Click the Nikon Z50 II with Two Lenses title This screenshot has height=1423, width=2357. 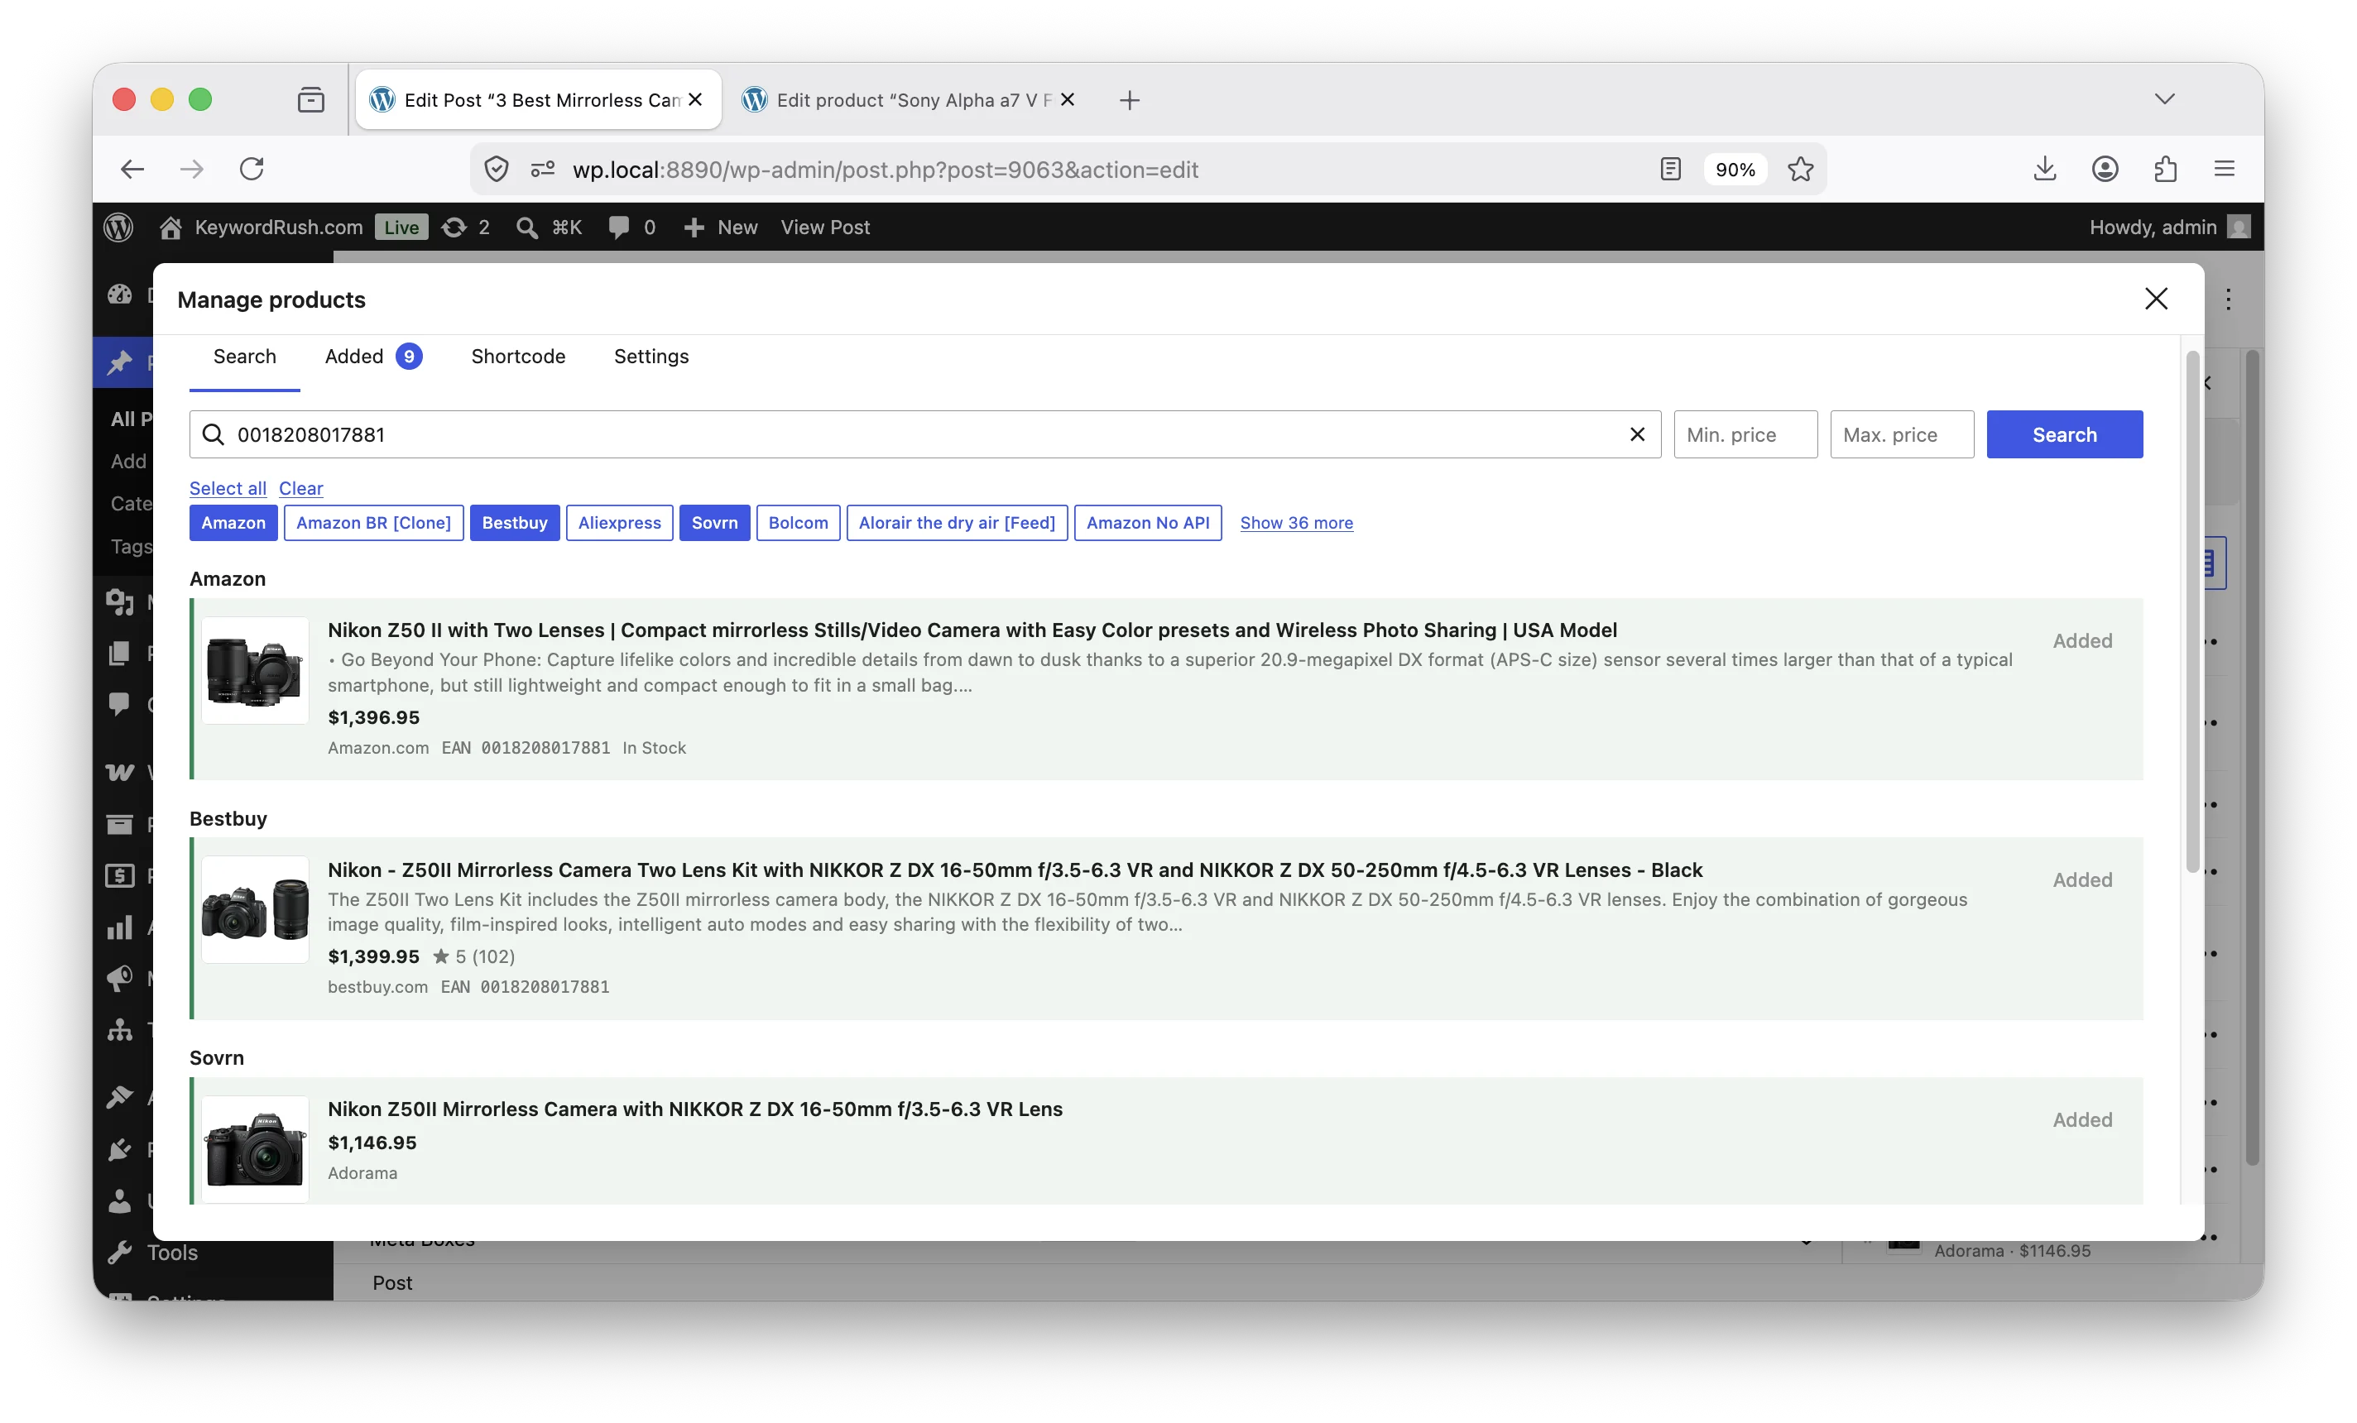click(x=972, y=630)
